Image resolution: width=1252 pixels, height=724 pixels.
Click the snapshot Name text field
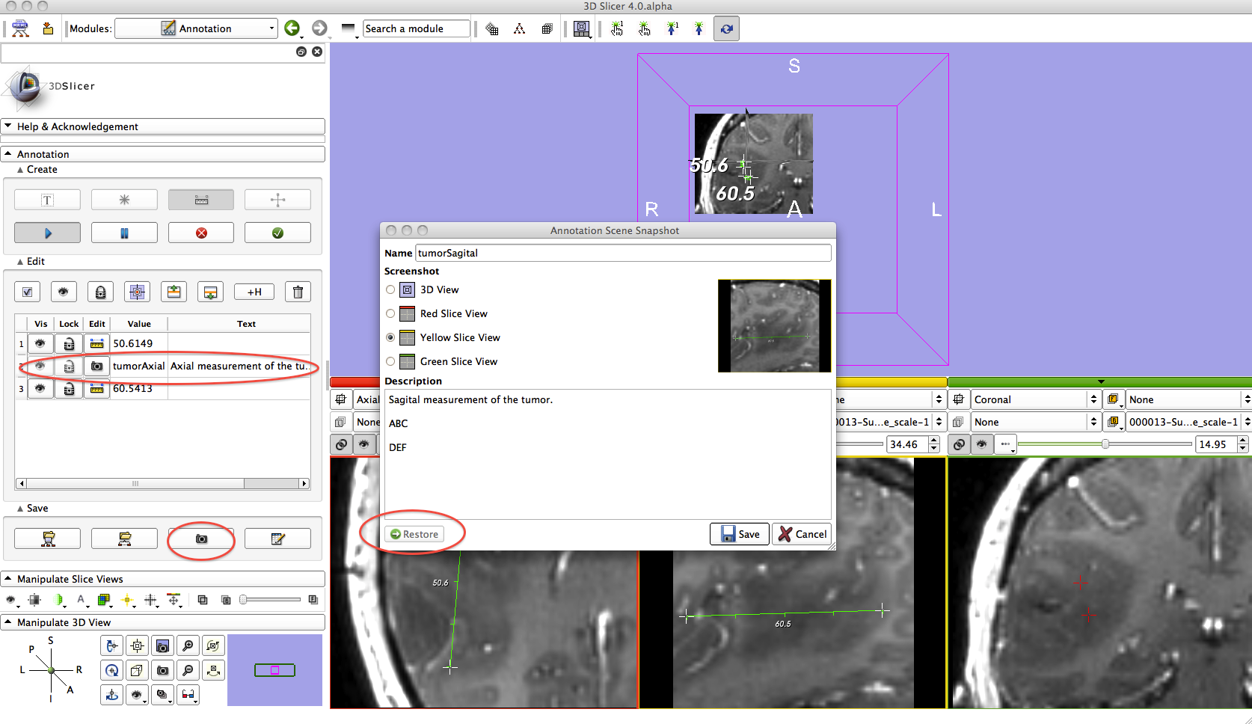pyautogui.click(x=623, y=253)
